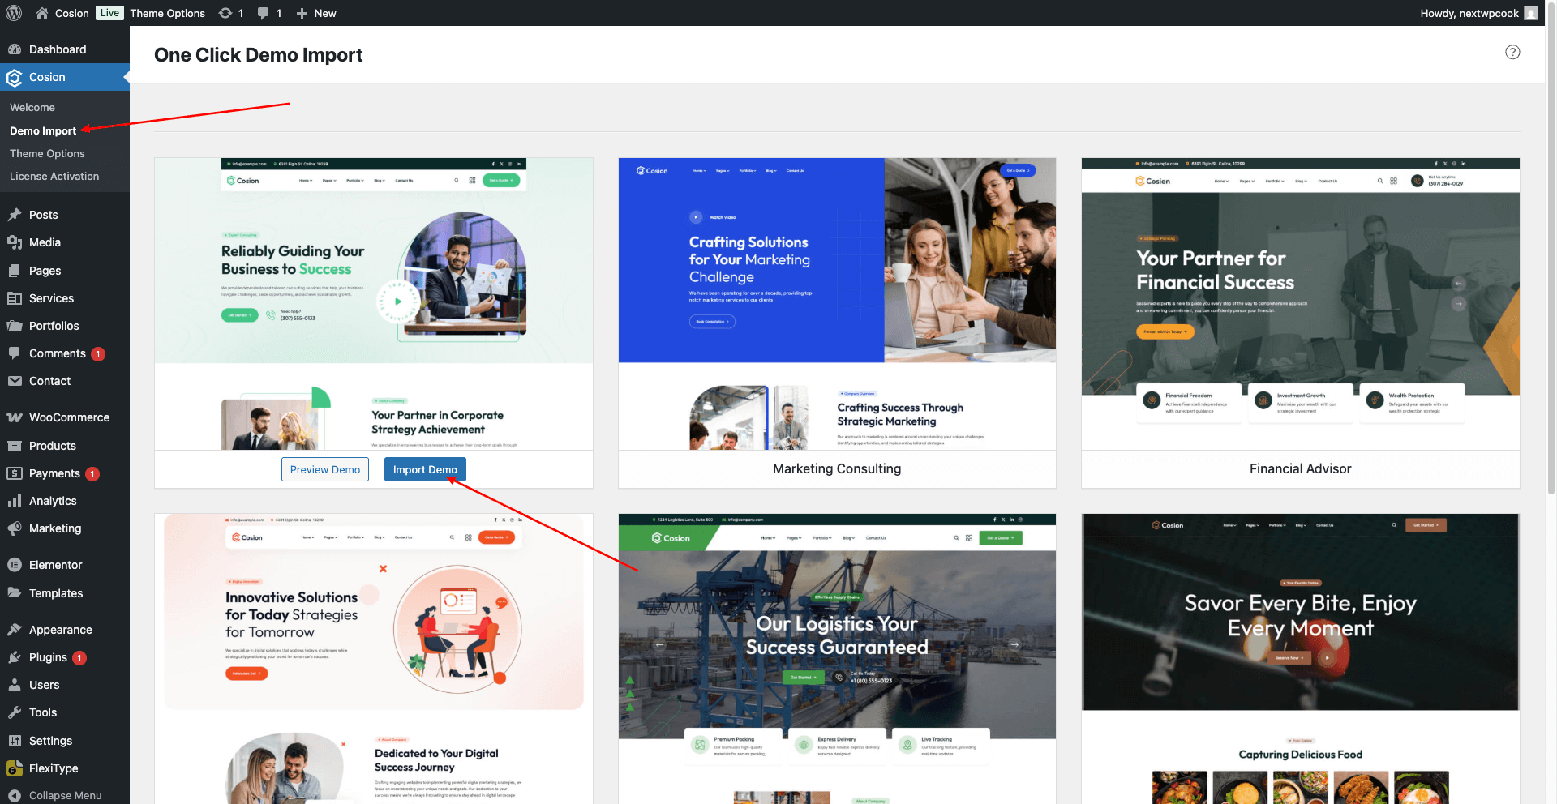Click the Comments speech bubble icon in sidebar
The image size is (1557, 804).
point(15,353)
